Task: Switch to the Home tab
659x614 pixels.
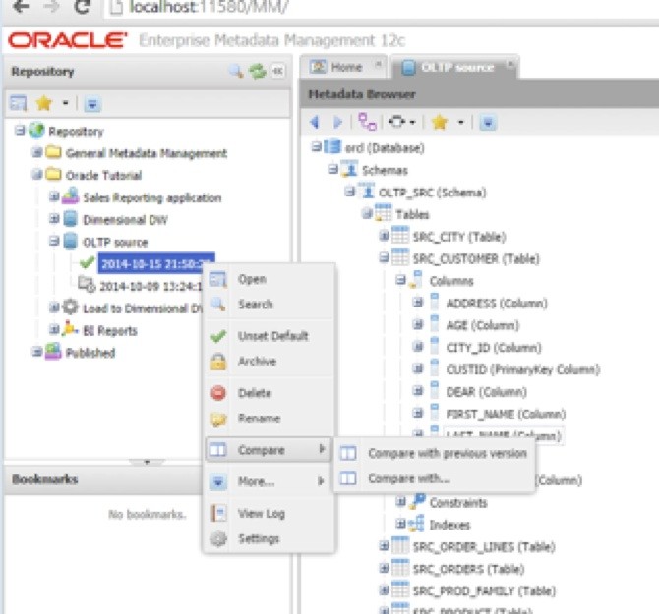Action: click(x=342, y=67)
